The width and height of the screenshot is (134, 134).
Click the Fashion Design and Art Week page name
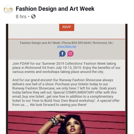(55, 9)
